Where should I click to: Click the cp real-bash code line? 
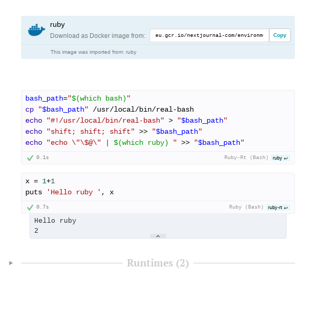pyautogui.click(x=110, y=110)
